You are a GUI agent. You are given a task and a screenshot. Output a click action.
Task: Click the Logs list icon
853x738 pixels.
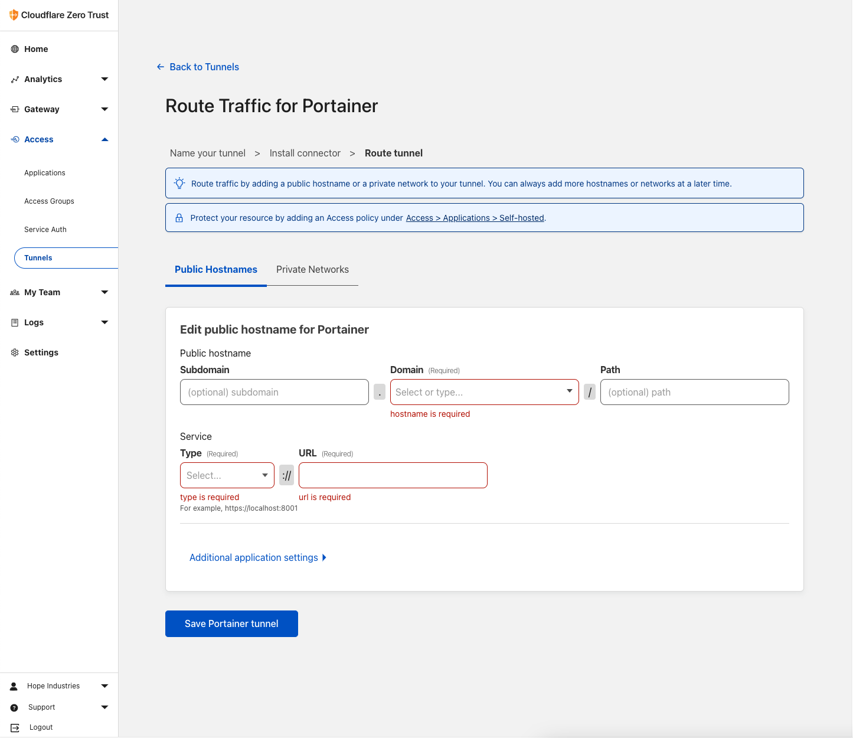click(15, 322)
